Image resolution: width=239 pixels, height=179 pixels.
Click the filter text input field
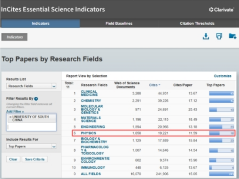[31, 127]
